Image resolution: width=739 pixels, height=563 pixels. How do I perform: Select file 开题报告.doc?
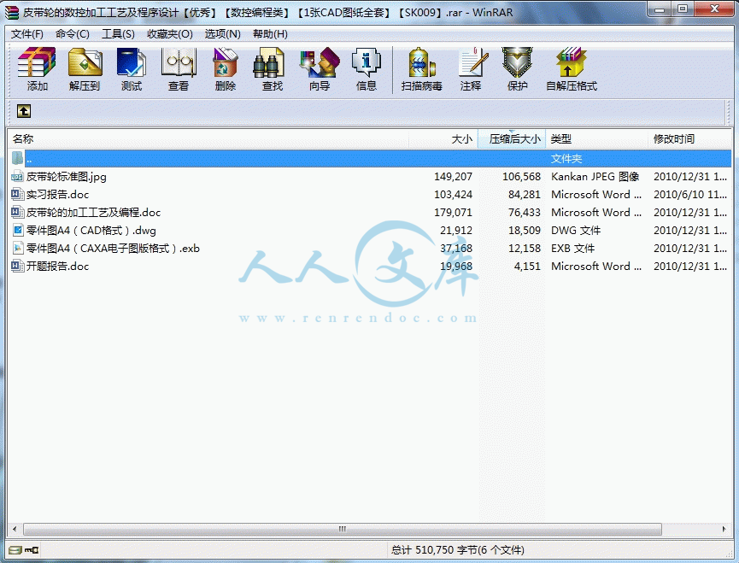point(57,267)
